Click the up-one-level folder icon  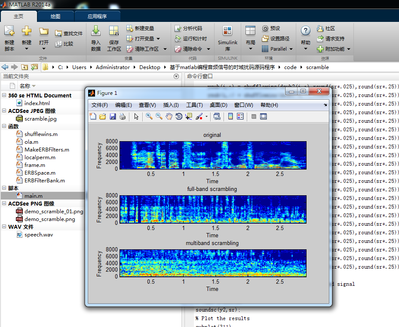coord(25,67)
